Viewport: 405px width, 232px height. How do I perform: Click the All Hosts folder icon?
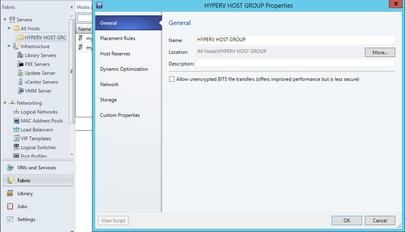click(16, 28)
